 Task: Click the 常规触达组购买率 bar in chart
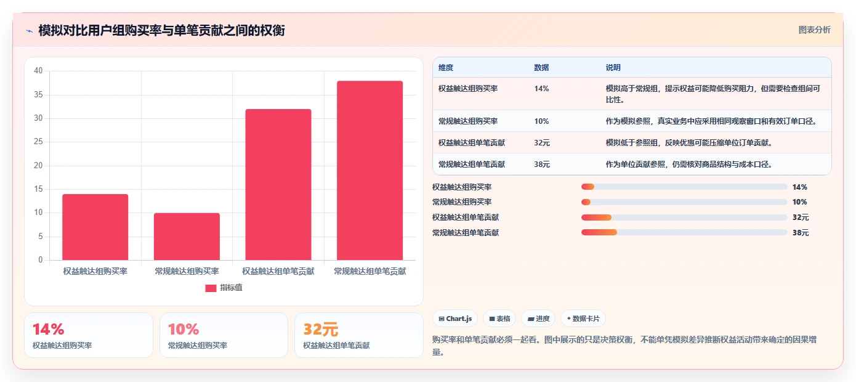point(187,237)
